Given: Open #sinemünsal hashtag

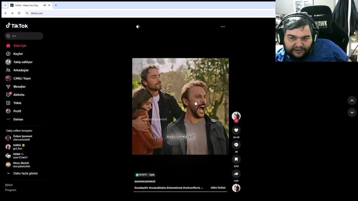Looking at the screenshot, I should 174,188.
